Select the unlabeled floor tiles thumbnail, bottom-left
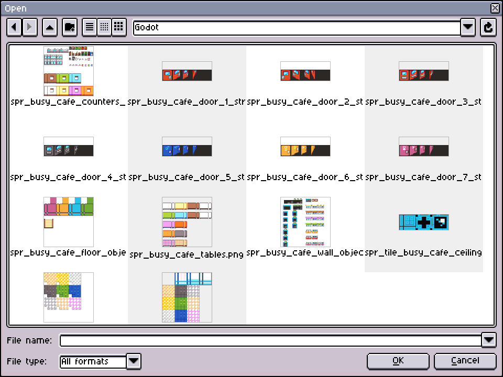Image resolution: width=503 pixels, height=377 pixels. tap(69, 297)
